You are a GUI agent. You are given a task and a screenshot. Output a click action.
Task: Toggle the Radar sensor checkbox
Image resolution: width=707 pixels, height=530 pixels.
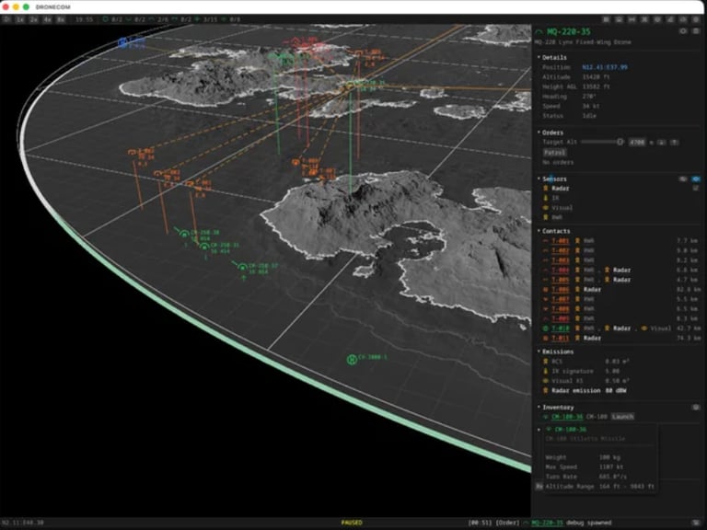695,188
